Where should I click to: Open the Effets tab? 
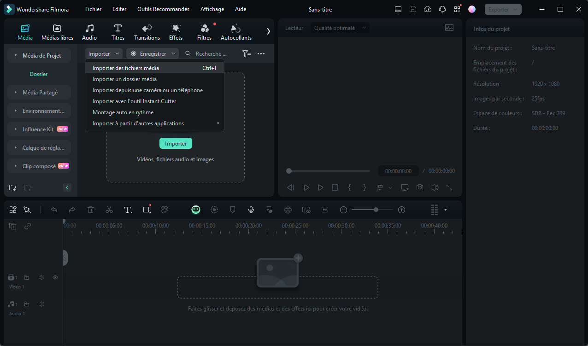click(x=176, y=32)
